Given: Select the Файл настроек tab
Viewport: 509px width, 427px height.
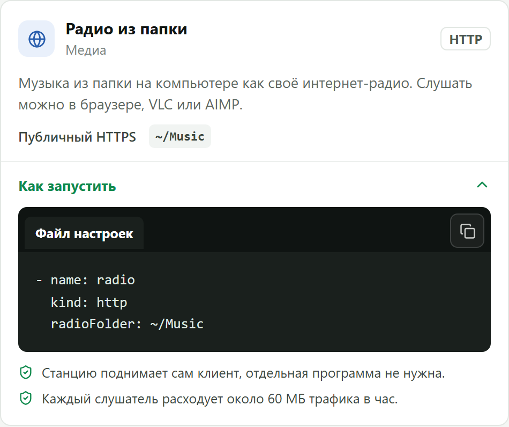Looking at the screenshot, I should point(84,233).
